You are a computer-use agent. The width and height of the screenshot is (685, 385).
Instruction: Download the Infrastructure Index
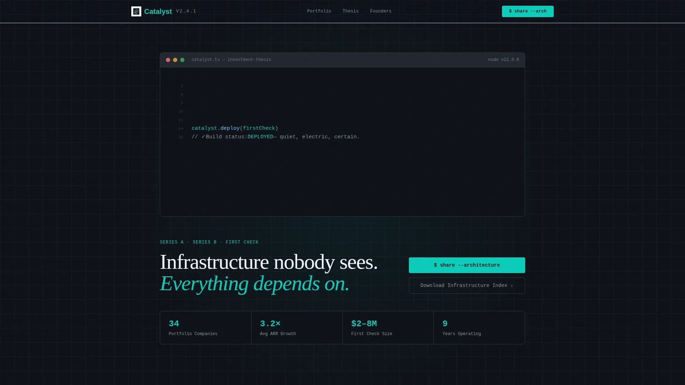pos(467,286)
